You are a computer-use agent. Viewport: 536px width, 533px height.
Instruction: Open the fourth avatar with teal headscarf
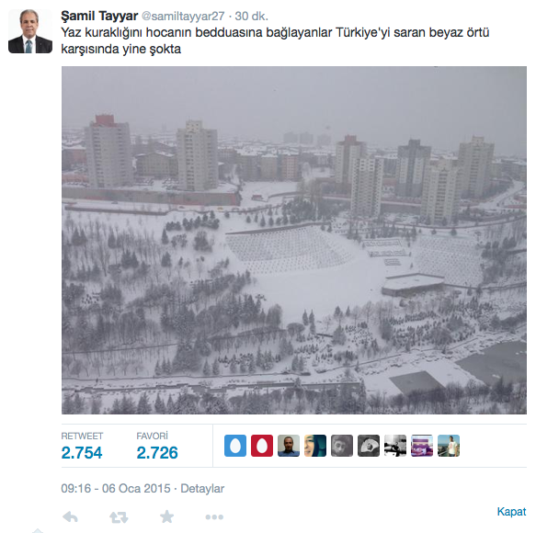[315, 446]
